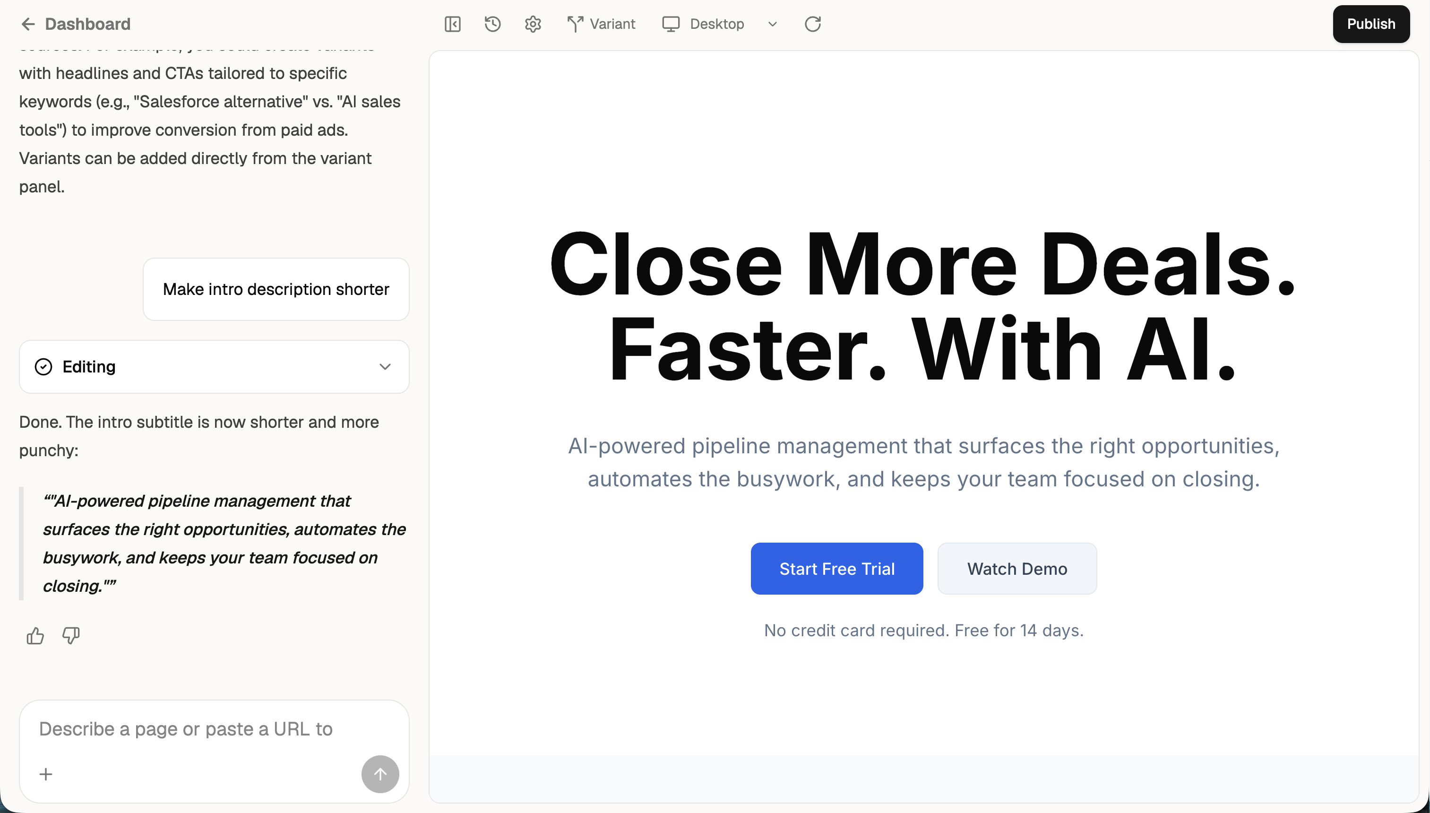Click the Dashboard link
This screenshot has width=1430, height=813.
pos(87,24)
